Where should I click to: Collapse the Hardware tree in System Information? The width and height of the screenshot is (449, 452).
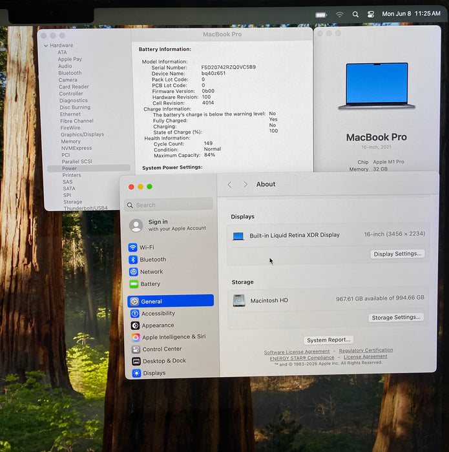pyautogui.click(x=46, y=46)
